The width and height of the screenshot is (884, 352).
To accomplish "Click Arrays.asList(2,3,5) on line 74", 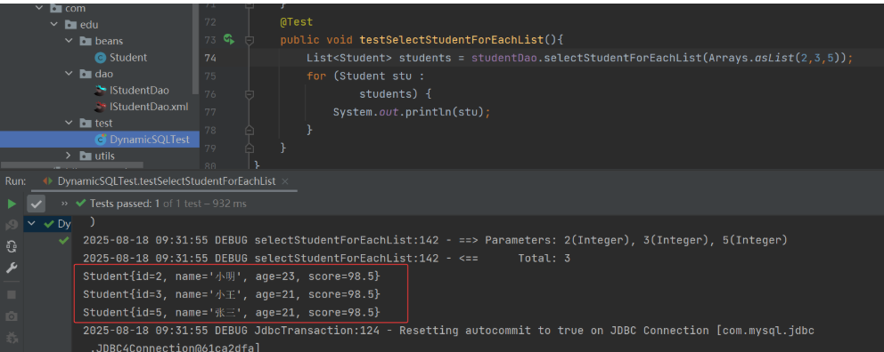I will pyautogui.click(x=773, y=58).
